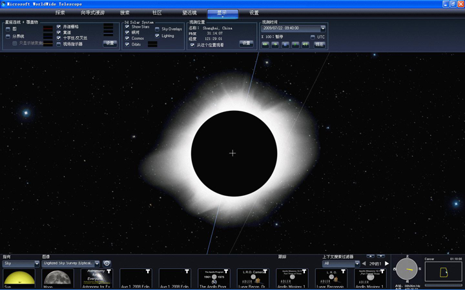This screenshot has width=465, height=290.
Task: Open the info icon beside imagery dropdown
Action: click(x=107, y=264)
